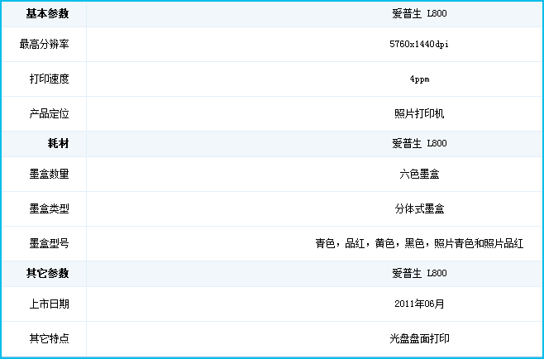Select the 六色墨盒 value

419,174
